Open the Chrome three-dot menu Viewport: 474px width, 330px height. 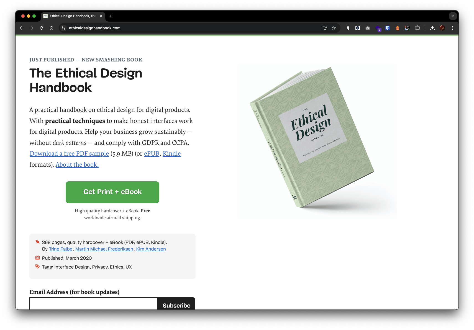coord(452,28)
